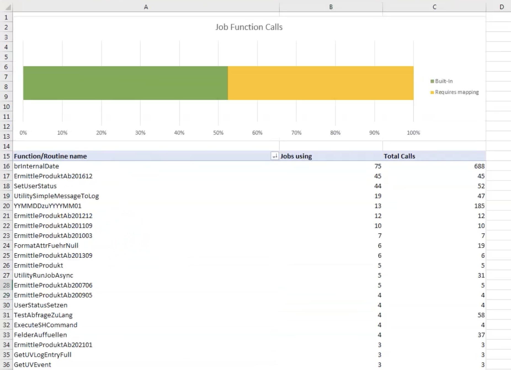
Task: Click the Job Function Calls chart title
Action: pos(249,27)
